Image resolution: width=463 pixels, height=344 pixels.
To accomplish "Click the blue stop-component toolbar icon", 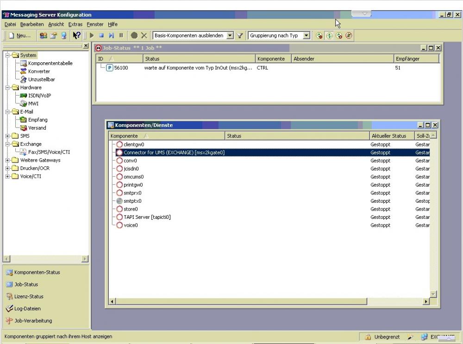I will click(101, 36).
